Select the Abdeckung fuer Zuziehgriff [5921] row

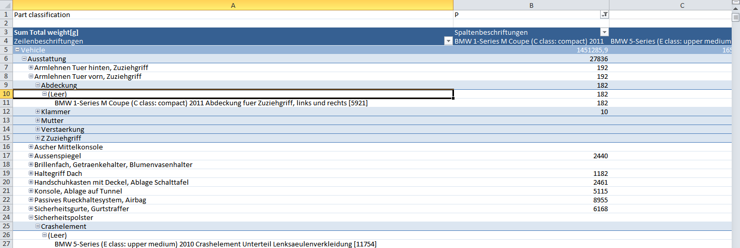click(232, 103)
